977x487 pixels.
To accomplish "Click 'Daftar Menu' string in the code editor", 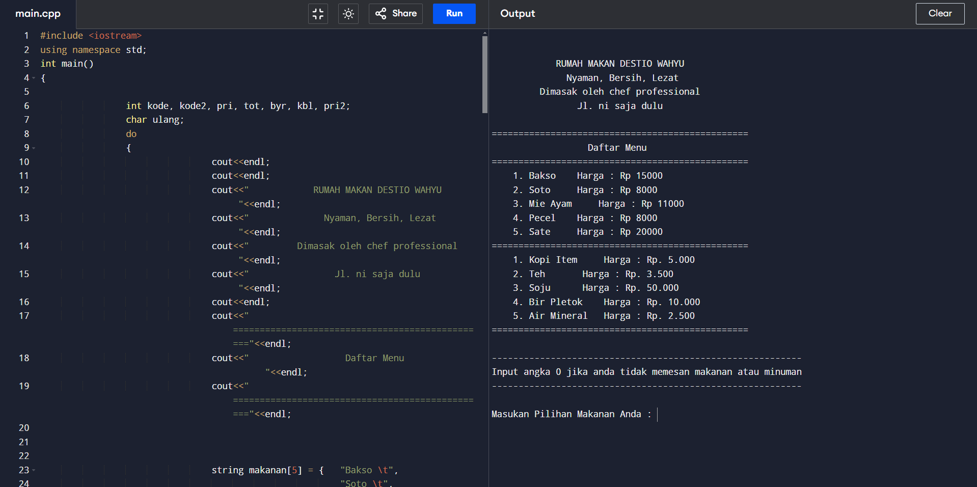I will coord(374,358).
